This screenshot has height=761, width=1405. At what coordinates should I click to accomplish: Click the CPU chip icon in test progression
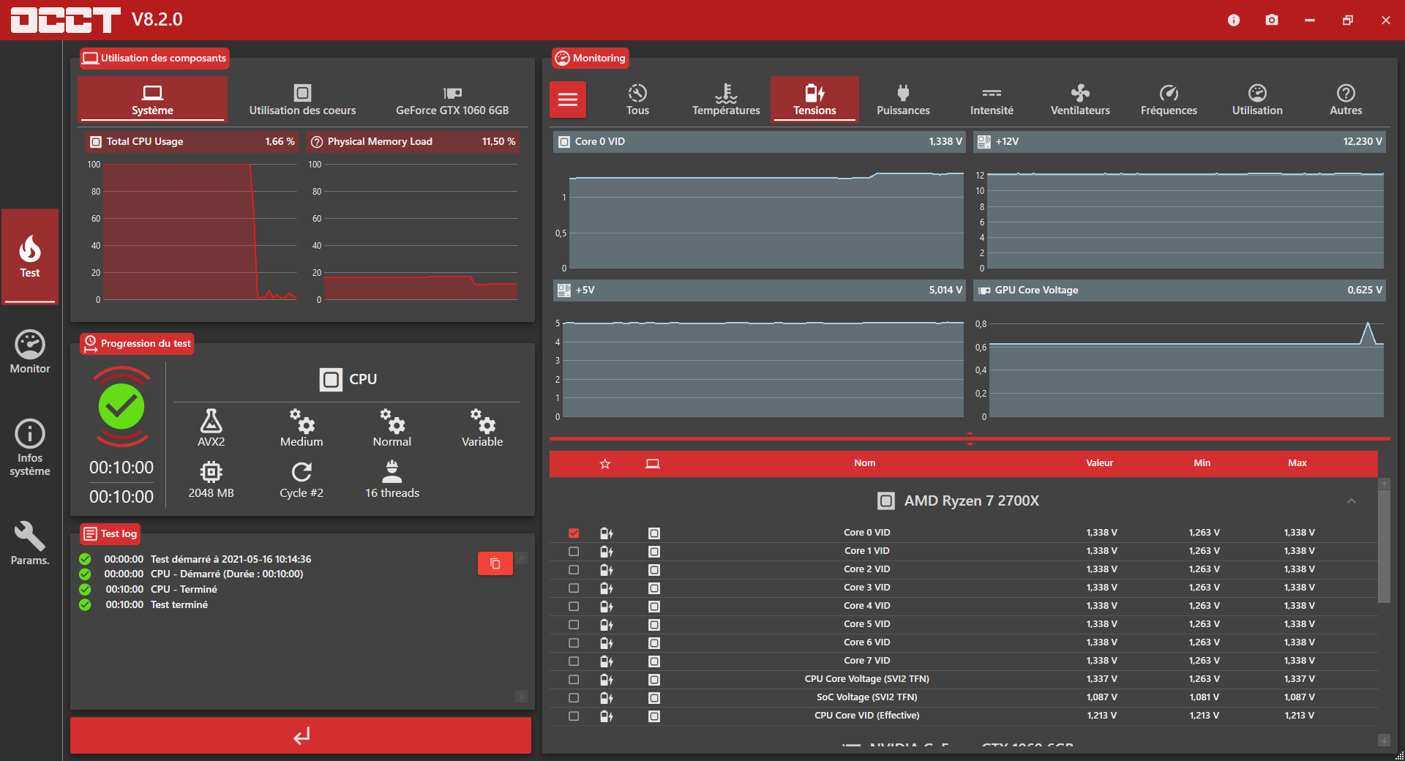point(331,379)
